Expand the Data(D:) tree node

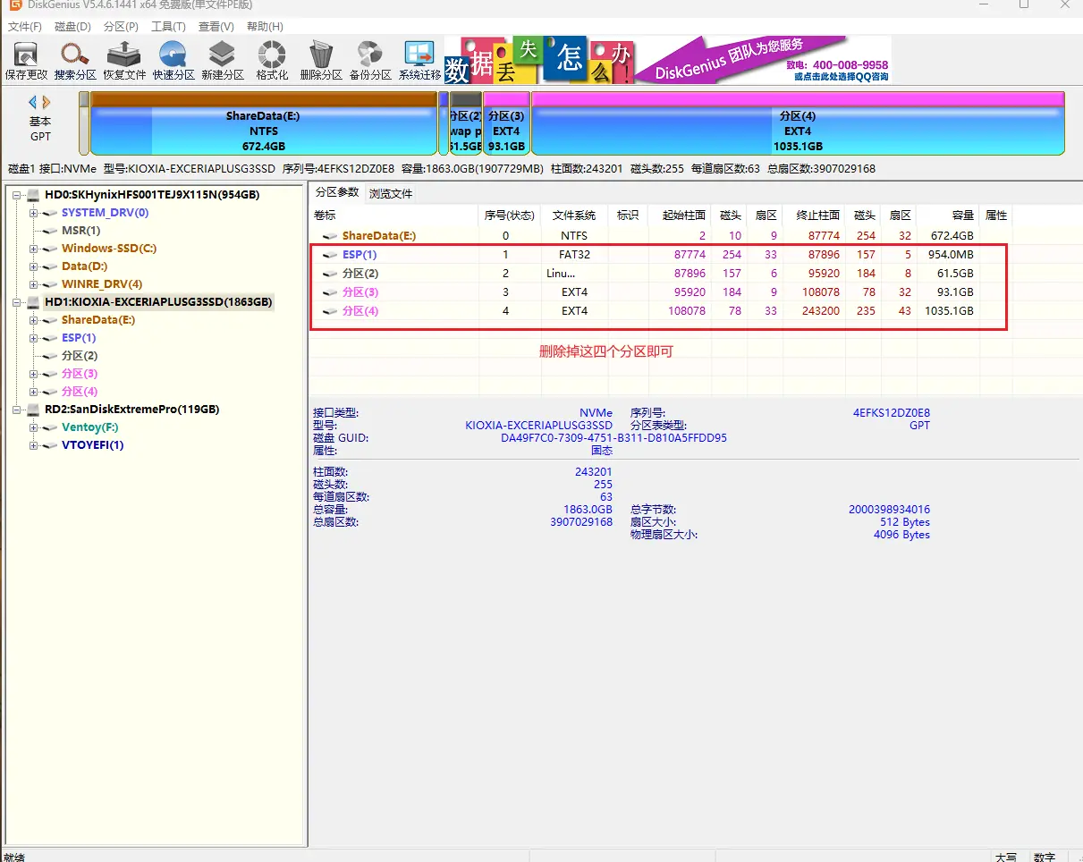pyautogui.click(x=33, y=266)
